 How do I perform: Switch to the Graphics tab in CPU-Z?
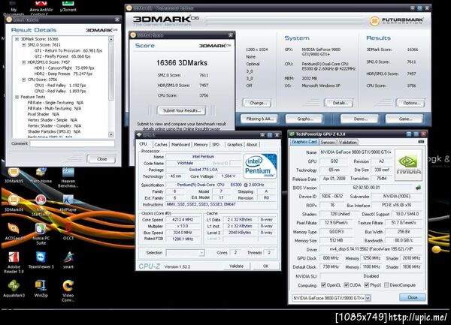click(235, 144)
